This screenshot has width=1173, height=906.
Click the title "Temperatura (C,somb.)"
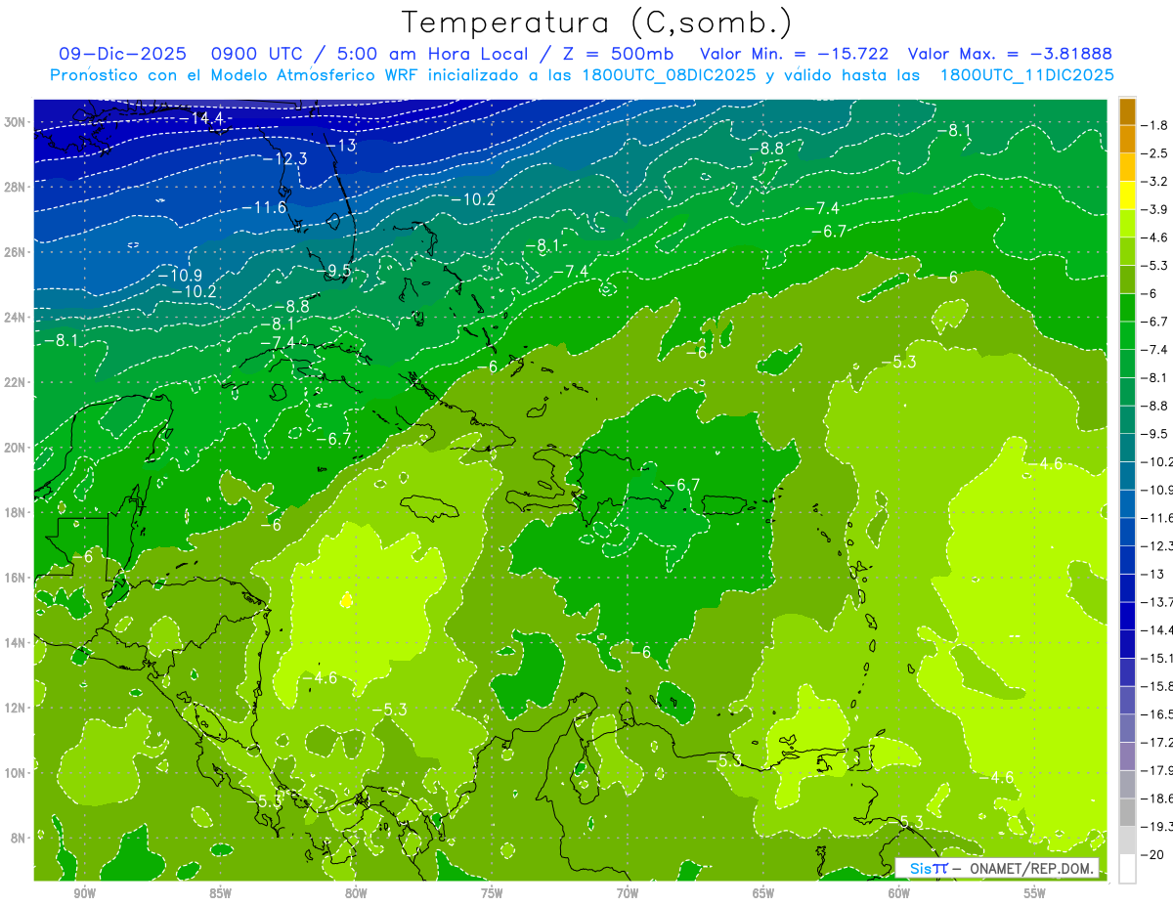(596, 22)
